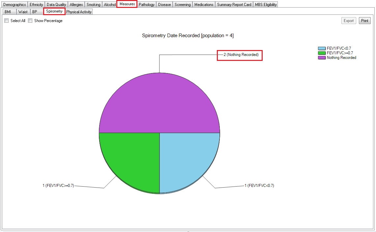The width and height of the screenshot is (376, 232).
Task: Open the Medications tab
Action: pyautogui.click(x=204, y=5)
